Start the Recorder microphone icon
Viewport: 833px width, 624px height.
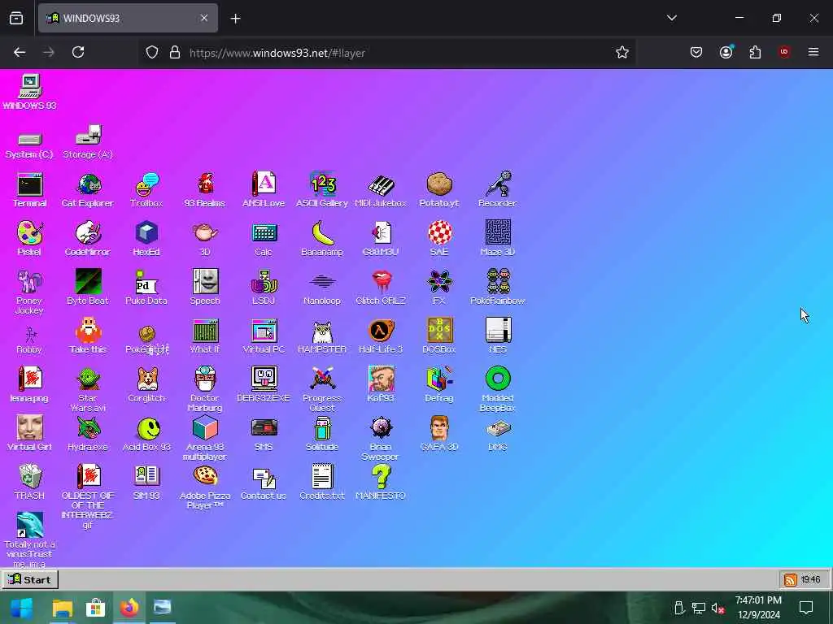(498, 184)
